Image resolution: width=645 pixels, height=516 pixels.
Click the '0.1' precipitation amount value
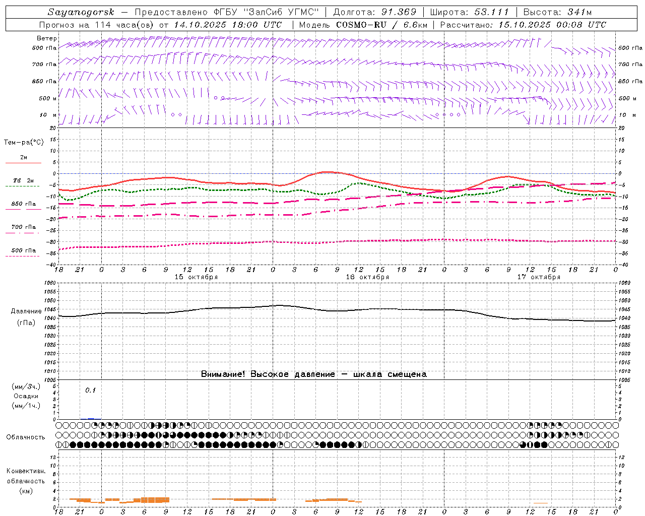coord(90,391)
